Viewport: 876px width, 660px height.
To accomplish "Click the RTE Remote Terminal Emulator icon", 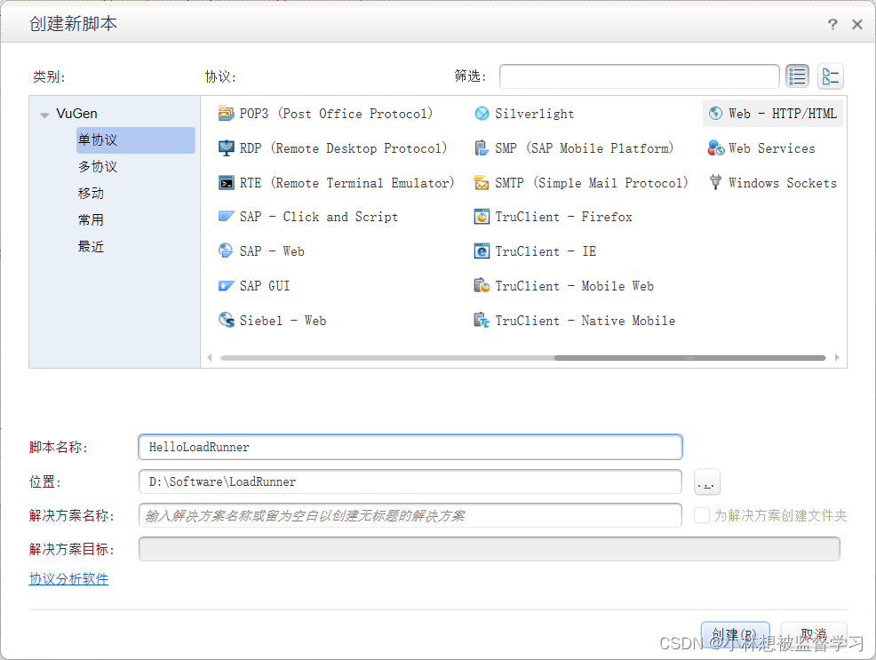I will click(226, 183).
